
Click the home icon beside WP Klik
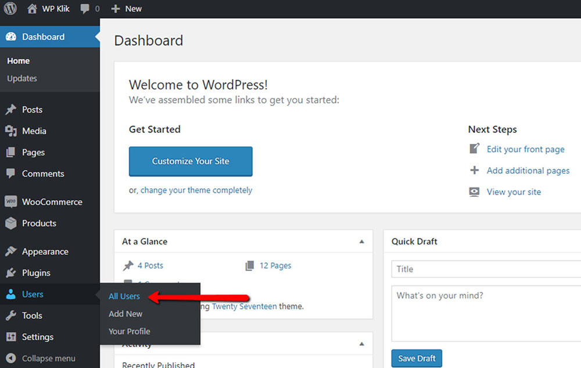pos(32,9)
